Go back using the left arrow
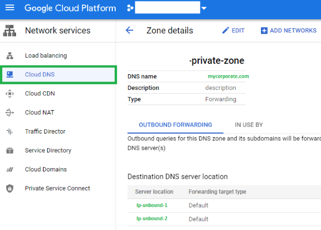This screenshot has height=230, width=321. click(129, 31)
